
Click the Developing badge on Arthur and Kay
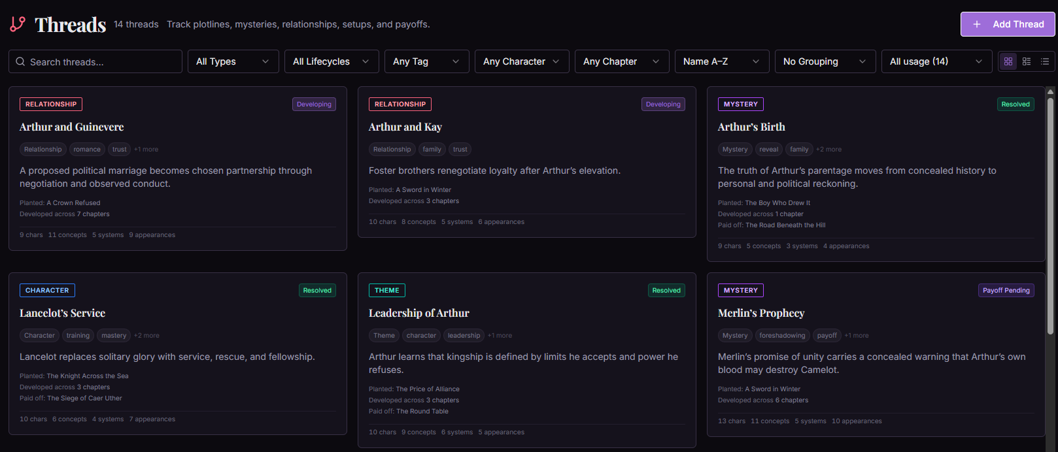663,105
